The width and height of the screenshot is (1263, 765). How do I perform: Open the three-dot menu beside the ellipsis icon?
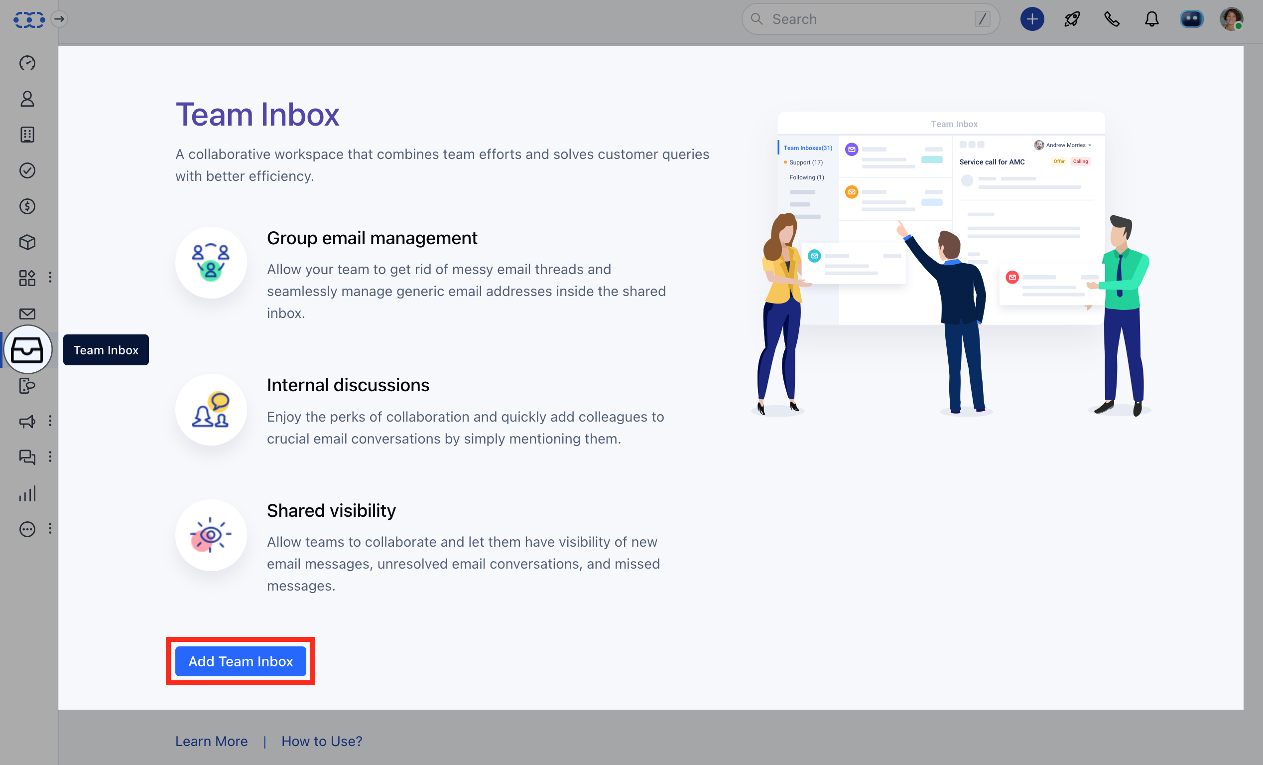click(x=50, y=529)
